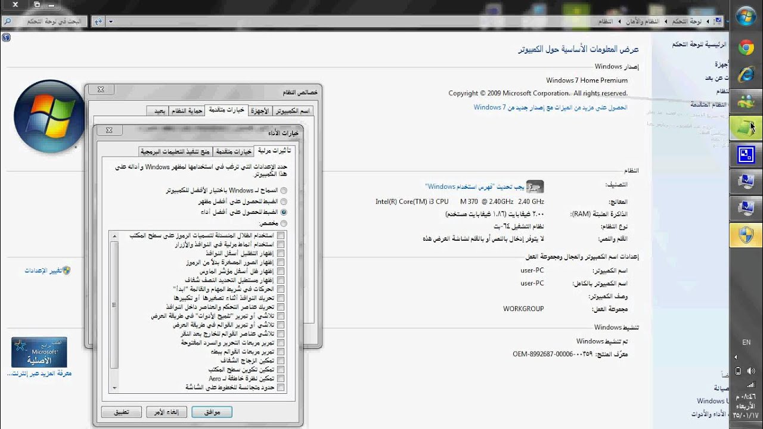Click the visual effects list scroll-down arrow
The image size is (763, 429).
[114, 388]
